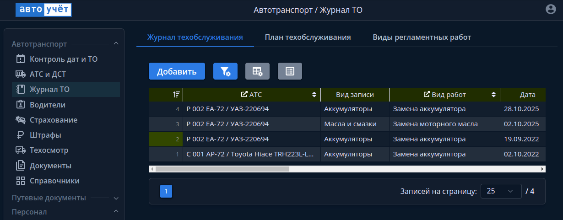Viewport: 563px width, 220px height.
Task: Collapse the Автотранспорт section
Action: point(116,43)
